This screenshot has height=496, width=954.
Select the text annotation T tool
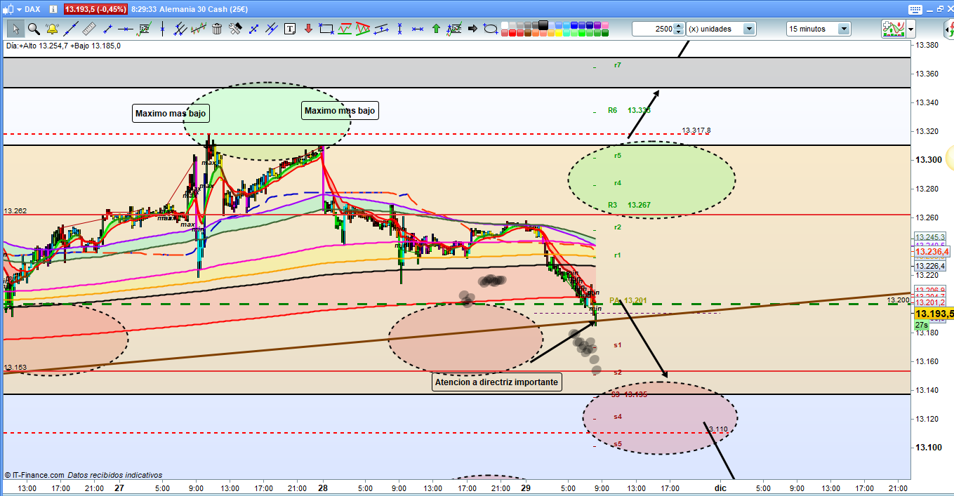tap(290, 29)
